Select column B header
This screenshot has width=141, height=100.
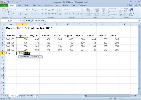[x=22, y=24]
